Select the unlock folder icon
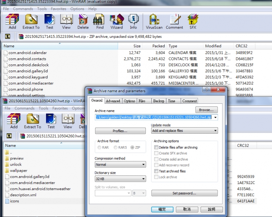Screen dimensions: 272x217 [x=7, y=164]
